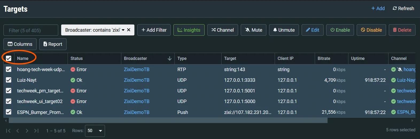Sort by the Client IP column header
The height and width of the screenshot is (139, 420).
coord(285,59)
